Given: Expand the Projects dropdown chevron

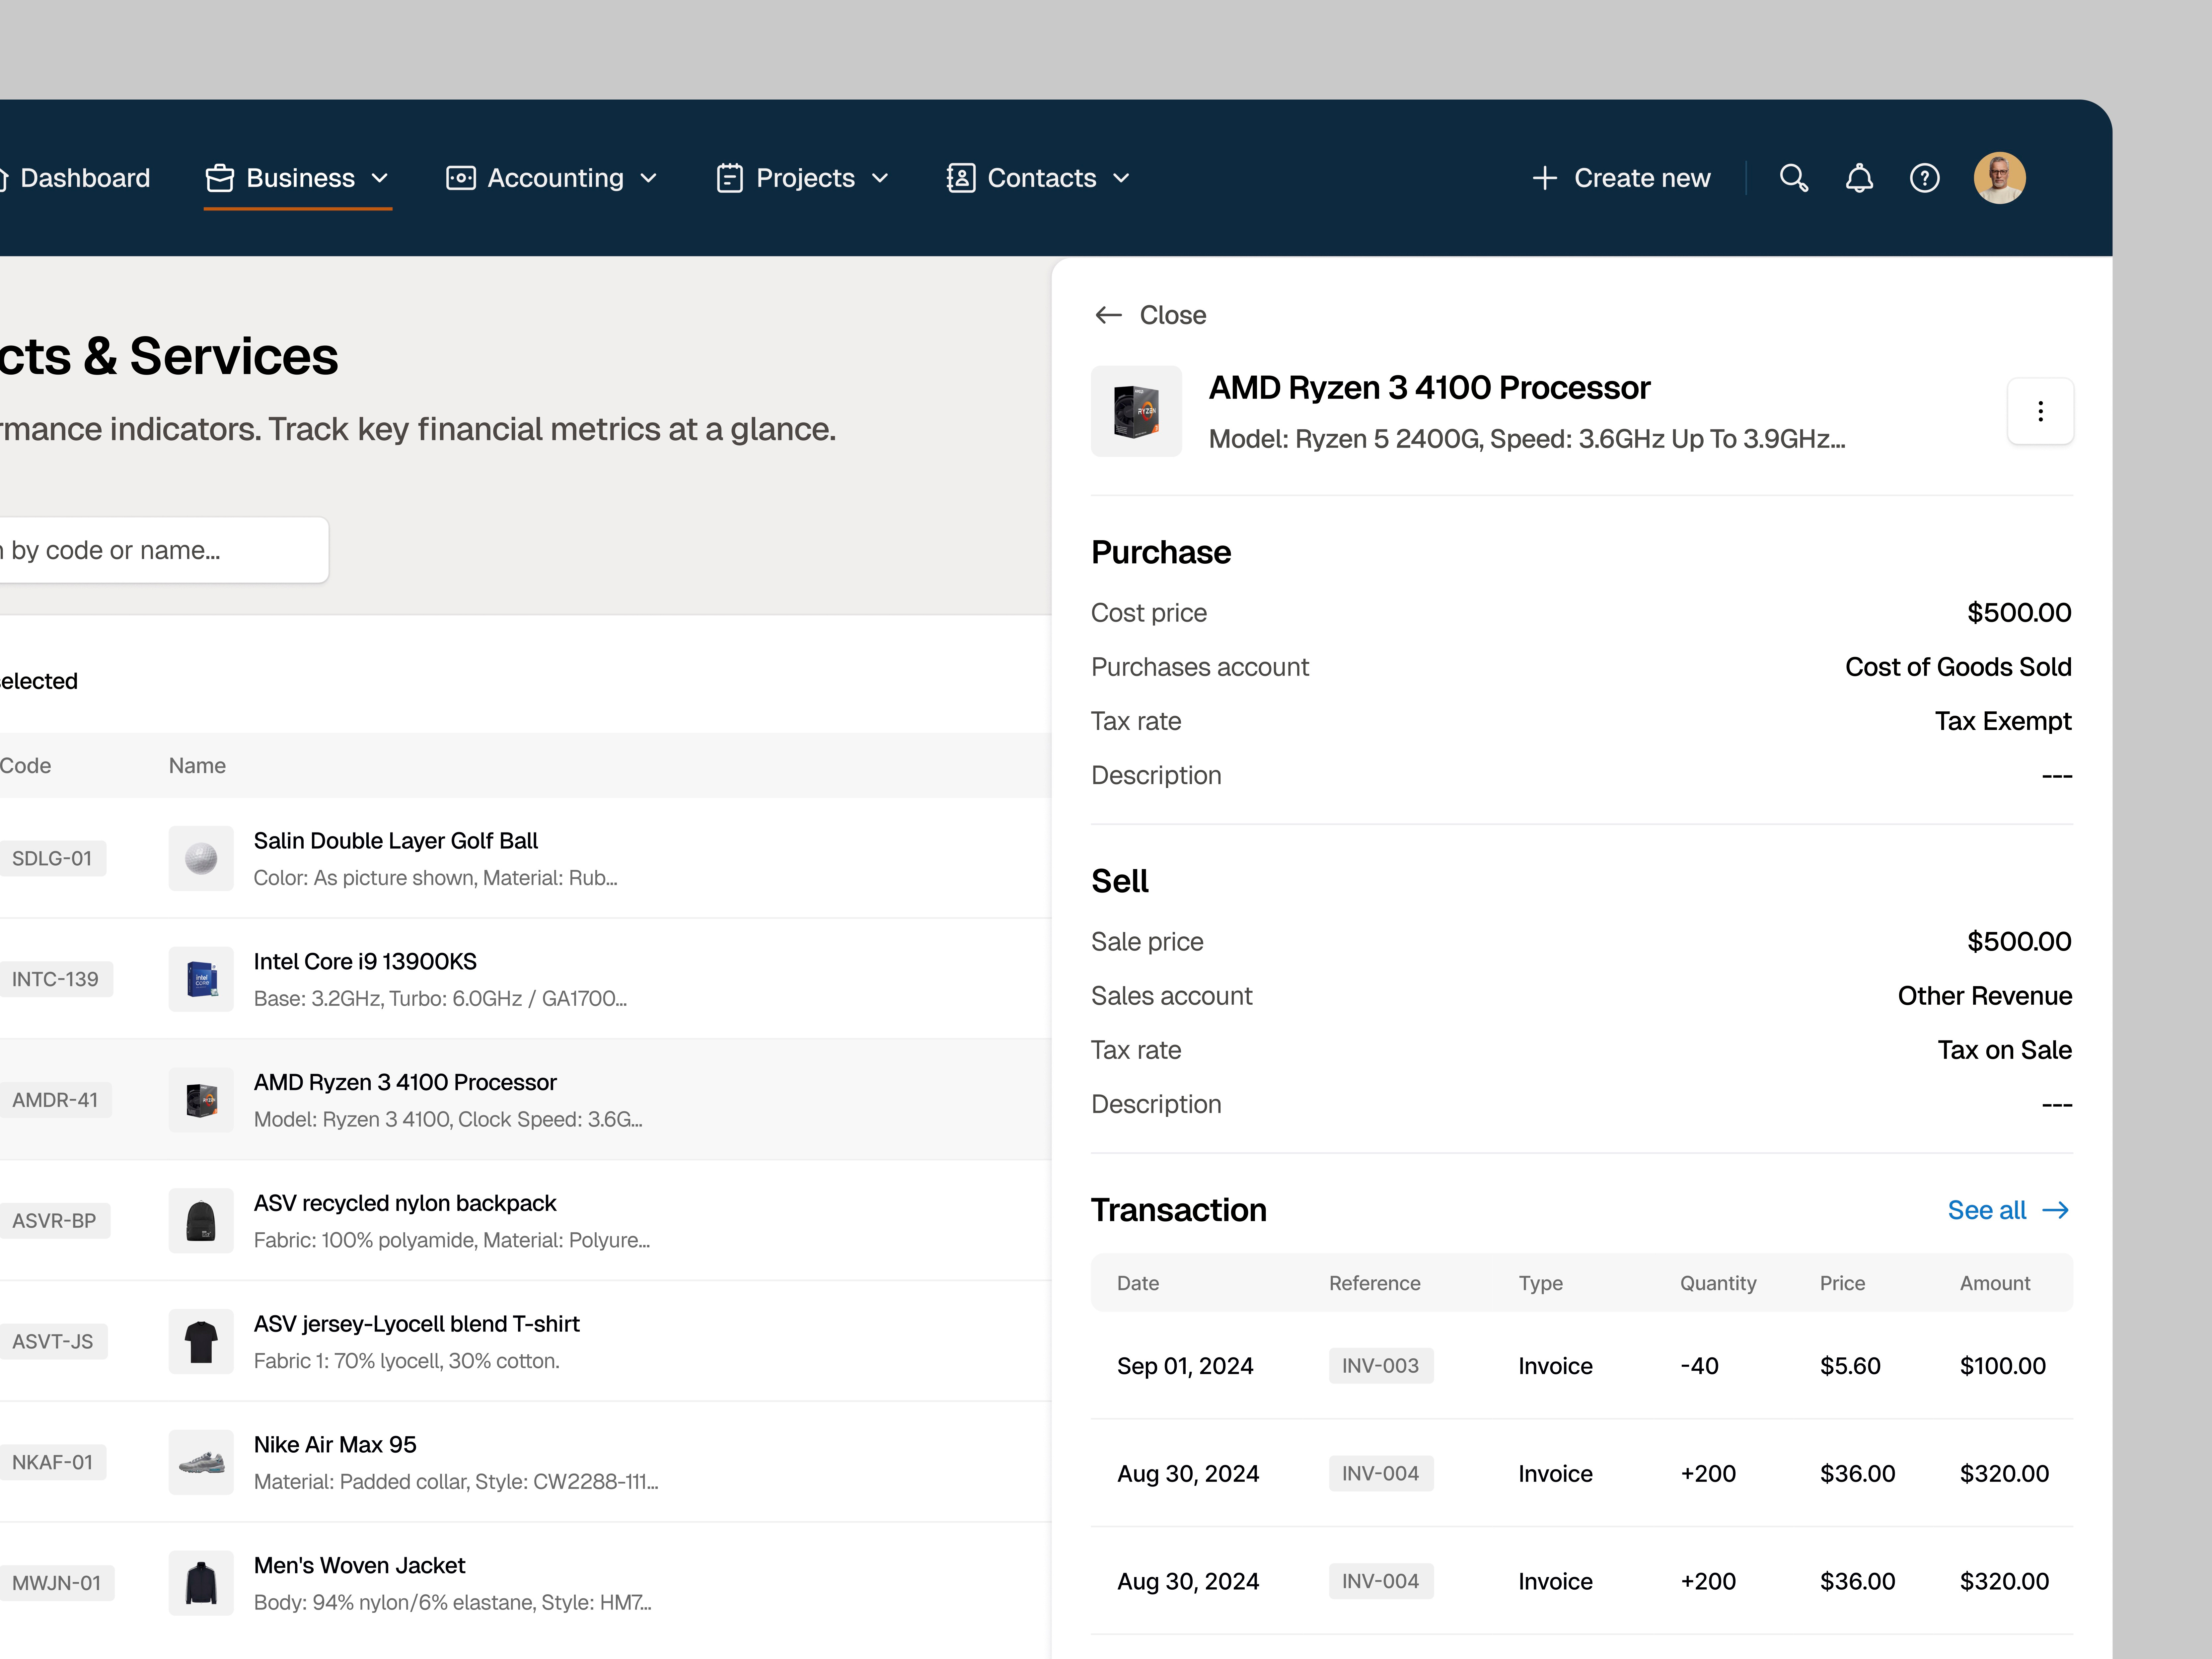Looking at the screenshot, I should pos(880,178).
